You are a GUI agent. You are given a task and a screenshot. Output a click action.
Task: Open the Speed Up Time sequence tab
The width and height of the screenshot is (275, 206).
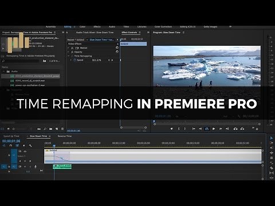point(11,136)
